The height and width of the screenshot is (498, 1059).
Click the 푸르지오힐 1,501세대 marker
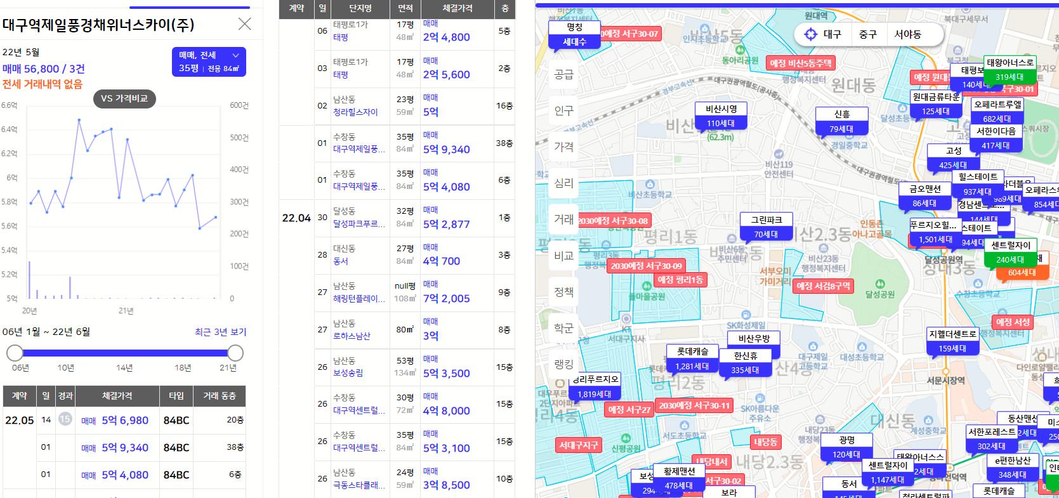point(935,232)
